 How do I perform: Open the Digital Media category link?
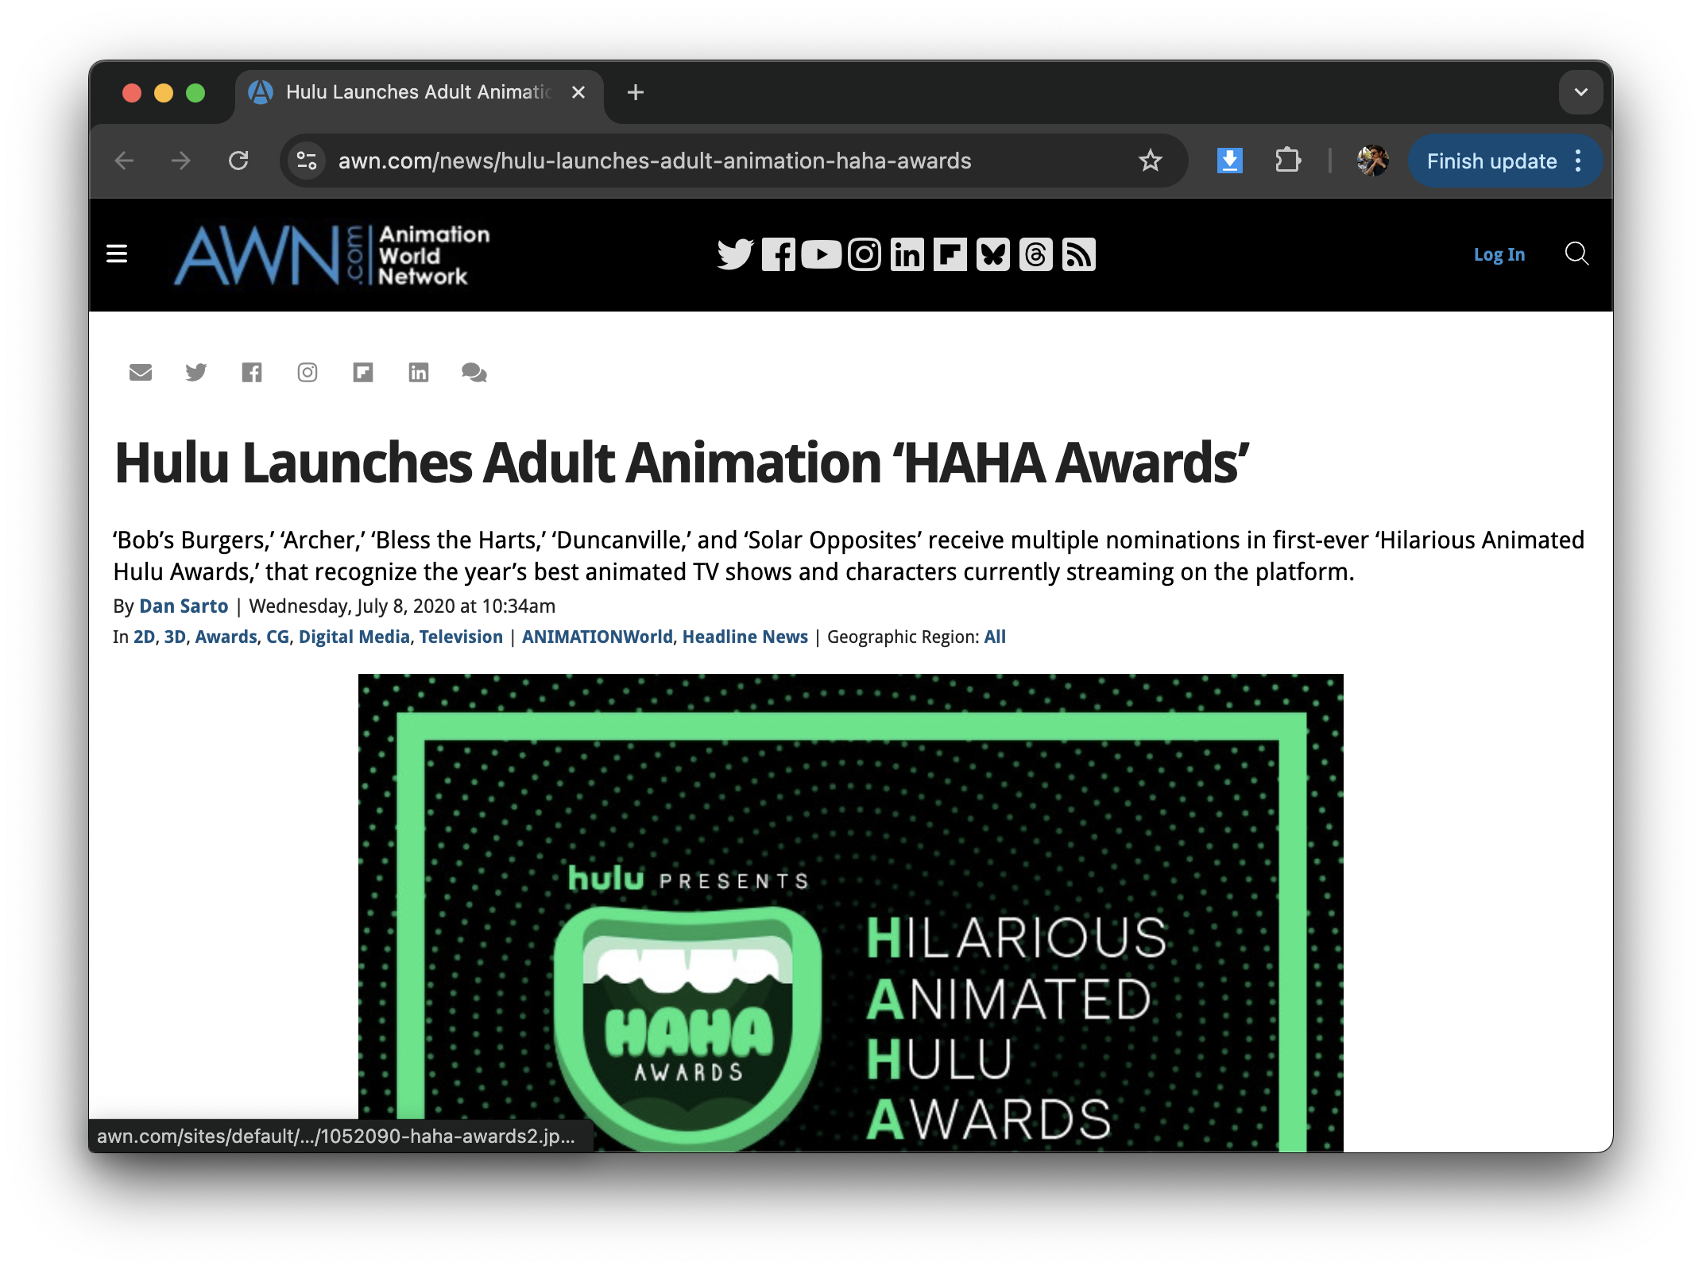click(x=354, y=637)
